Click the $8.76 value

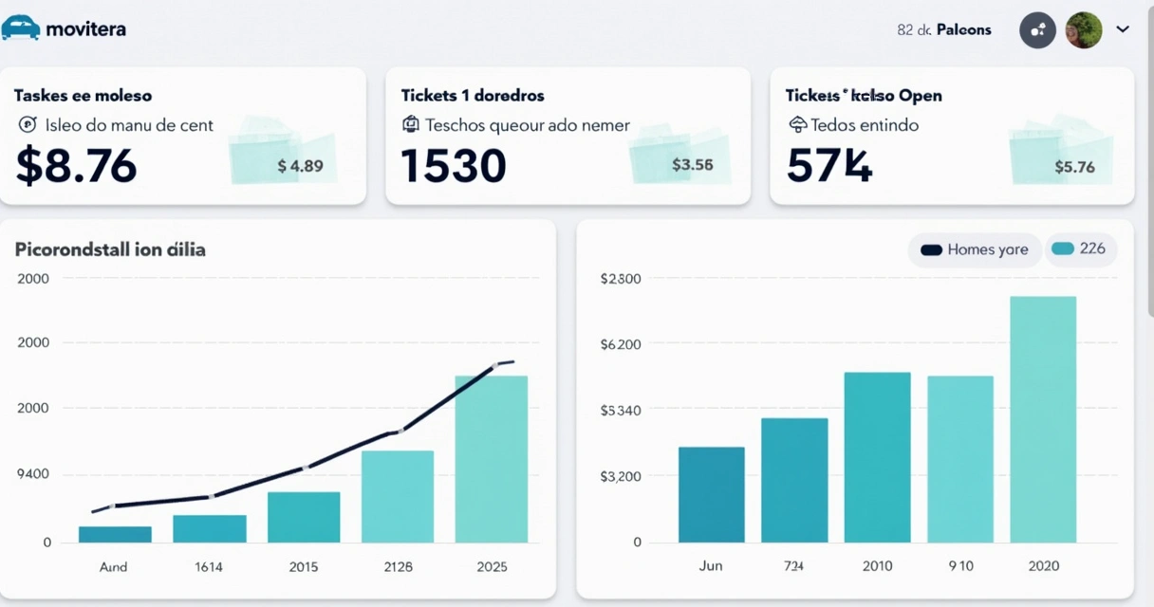77,165
